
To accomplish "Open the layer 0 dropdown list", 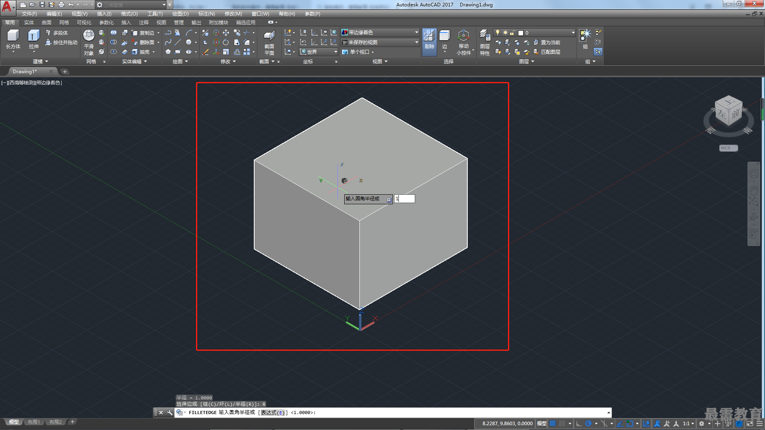I will click(535, 33).
